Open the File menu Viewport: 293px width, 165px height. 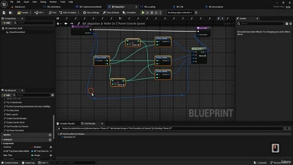point(12,2)
